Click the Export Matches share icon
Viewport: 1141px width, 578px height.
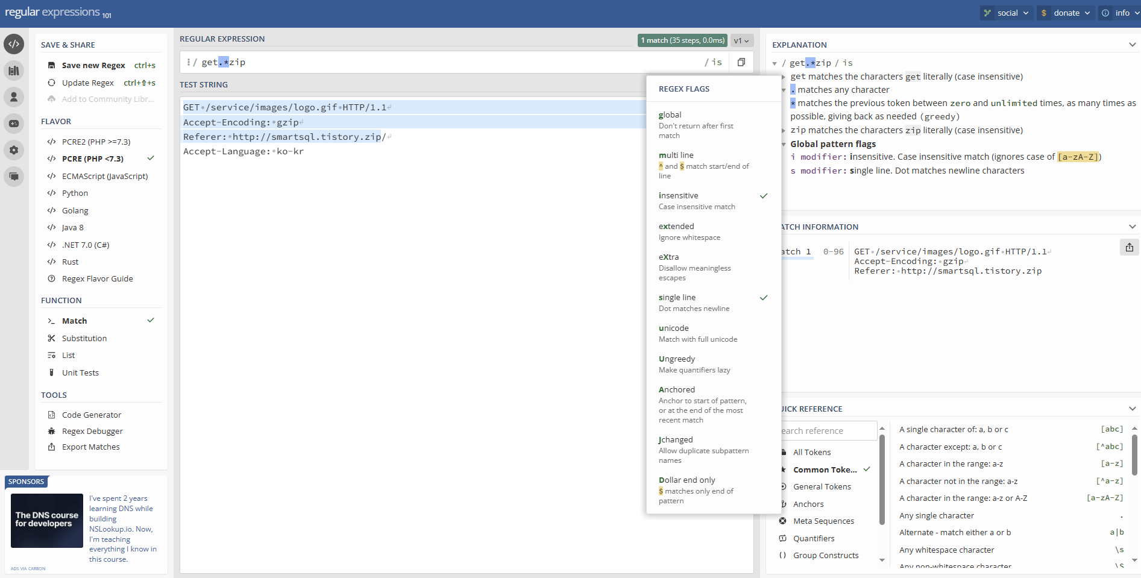pos(52,447)
